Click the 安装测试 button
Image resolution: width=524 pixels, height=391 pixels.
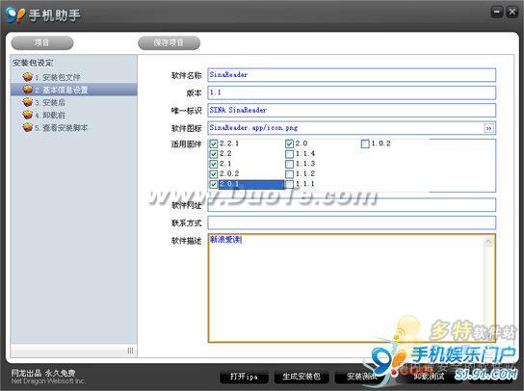pyautogui.click(x=362, y=377)
